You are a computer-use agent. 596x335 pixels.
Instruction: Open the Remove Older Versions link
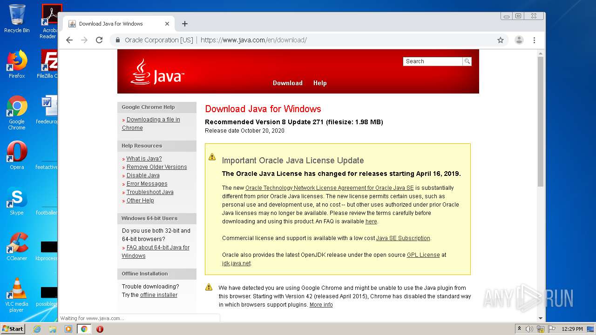pyautogui.click(x=157, y=167)
